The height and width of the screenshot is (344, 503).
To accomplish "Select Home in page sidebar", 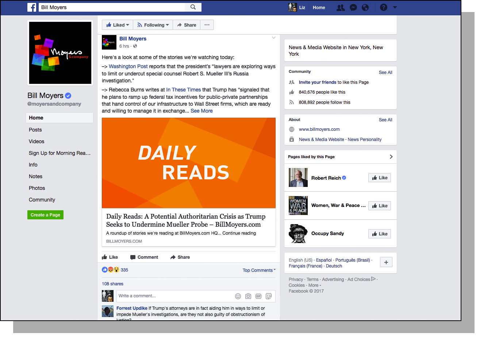I will point(59,118).
